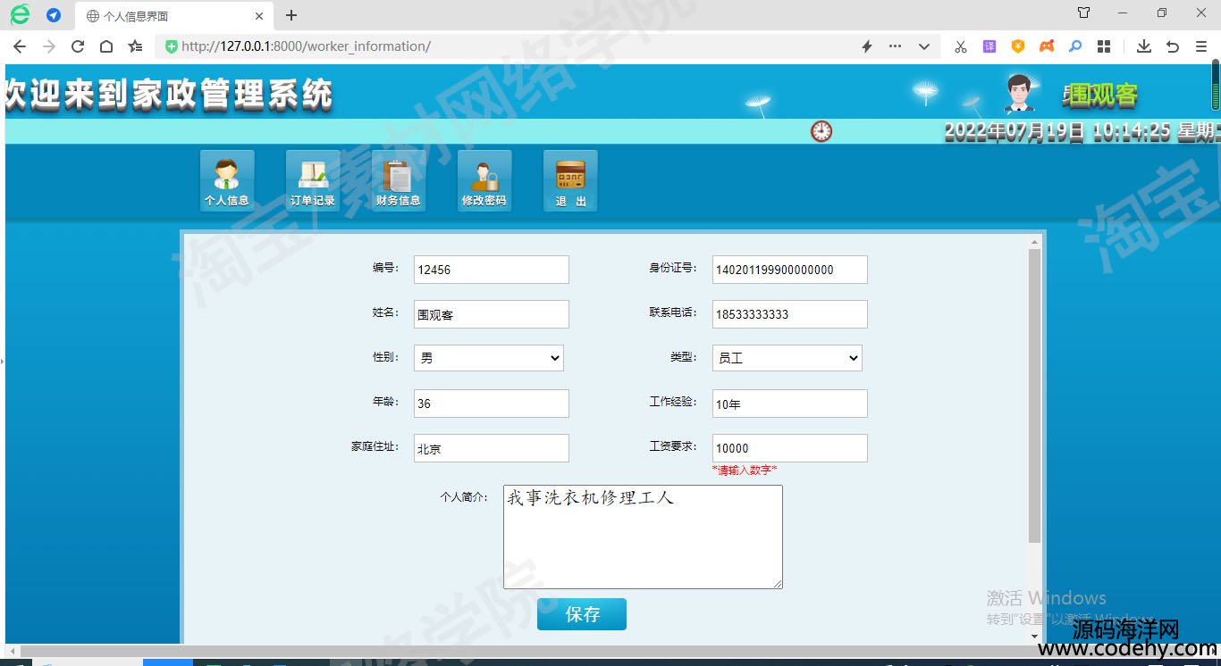Image resolution: width=1221 pixels, height=666 pixels.
Task: Bookmark the page with the star icon
Action: pyautogui.click(x=135, y=46)
